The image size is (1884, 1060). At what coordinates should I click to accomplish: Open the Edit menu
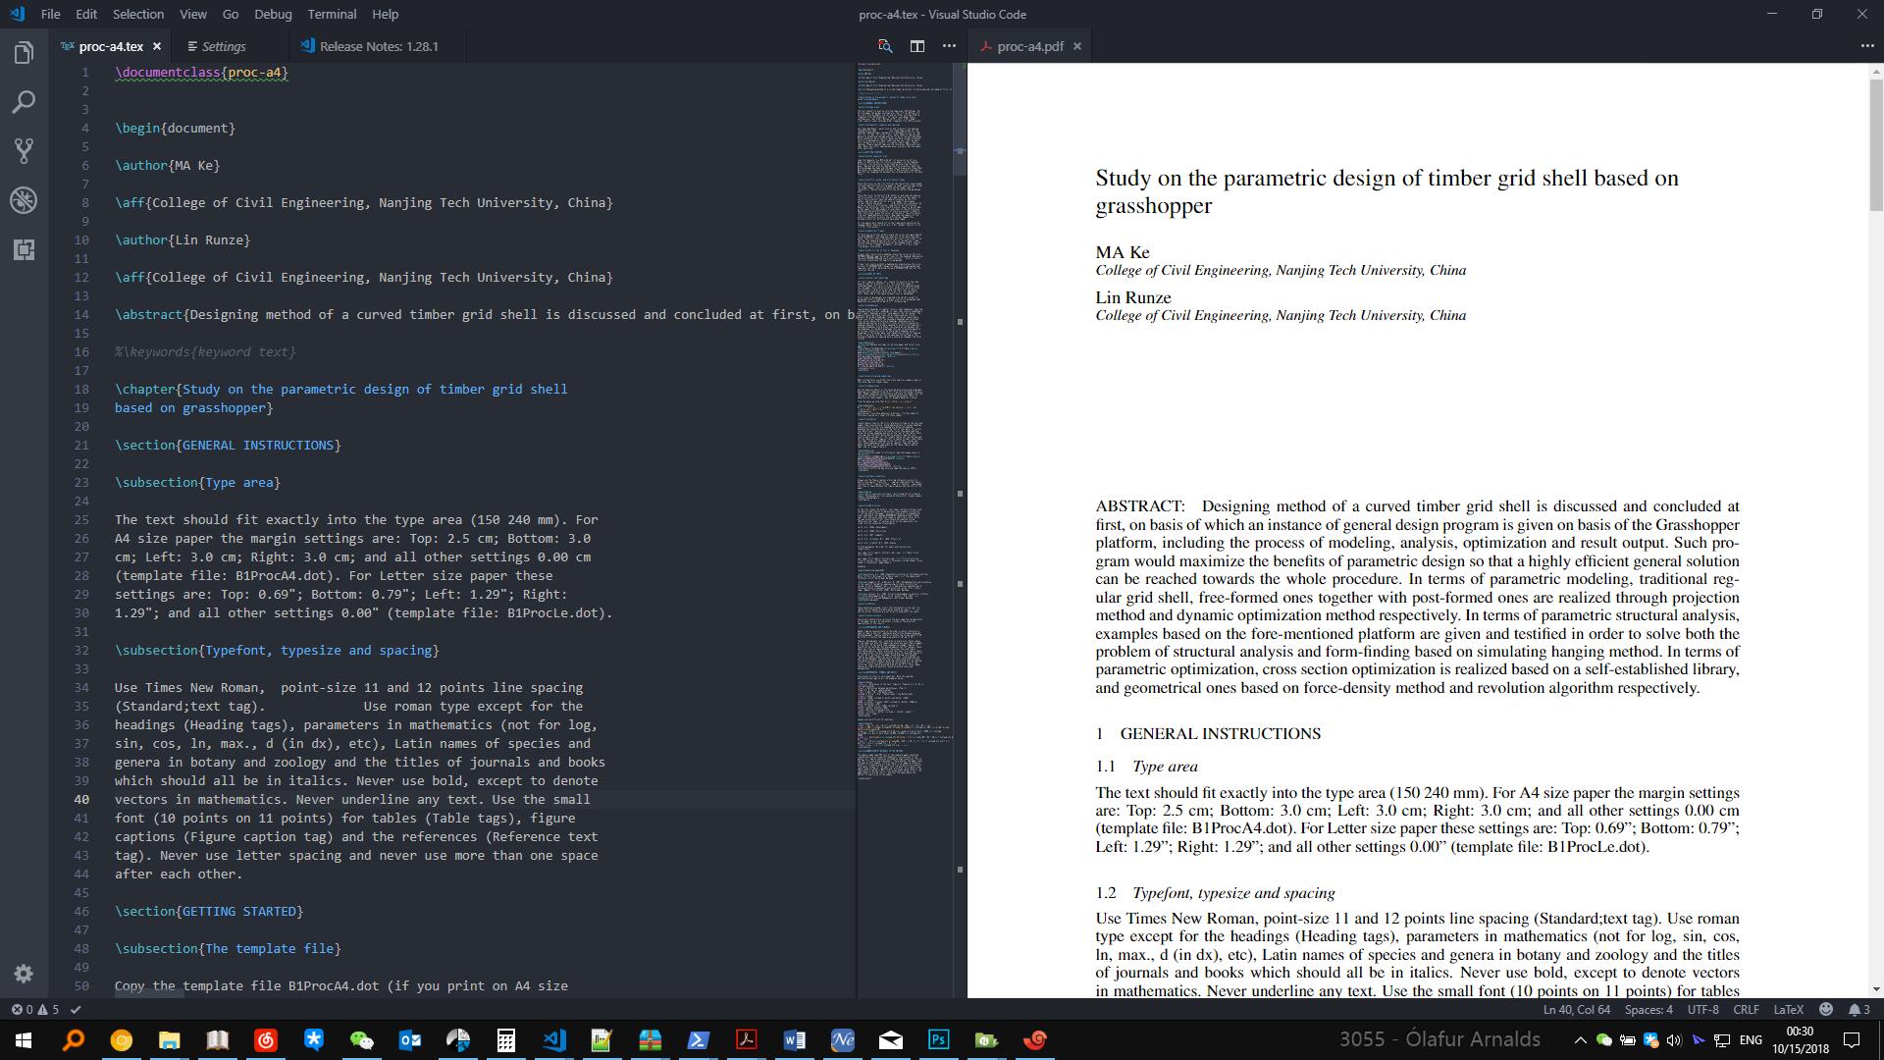point(86,14)
